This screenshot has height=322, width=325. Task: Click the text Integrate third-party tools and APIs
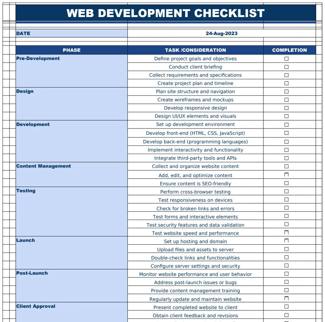coord(195,158)
